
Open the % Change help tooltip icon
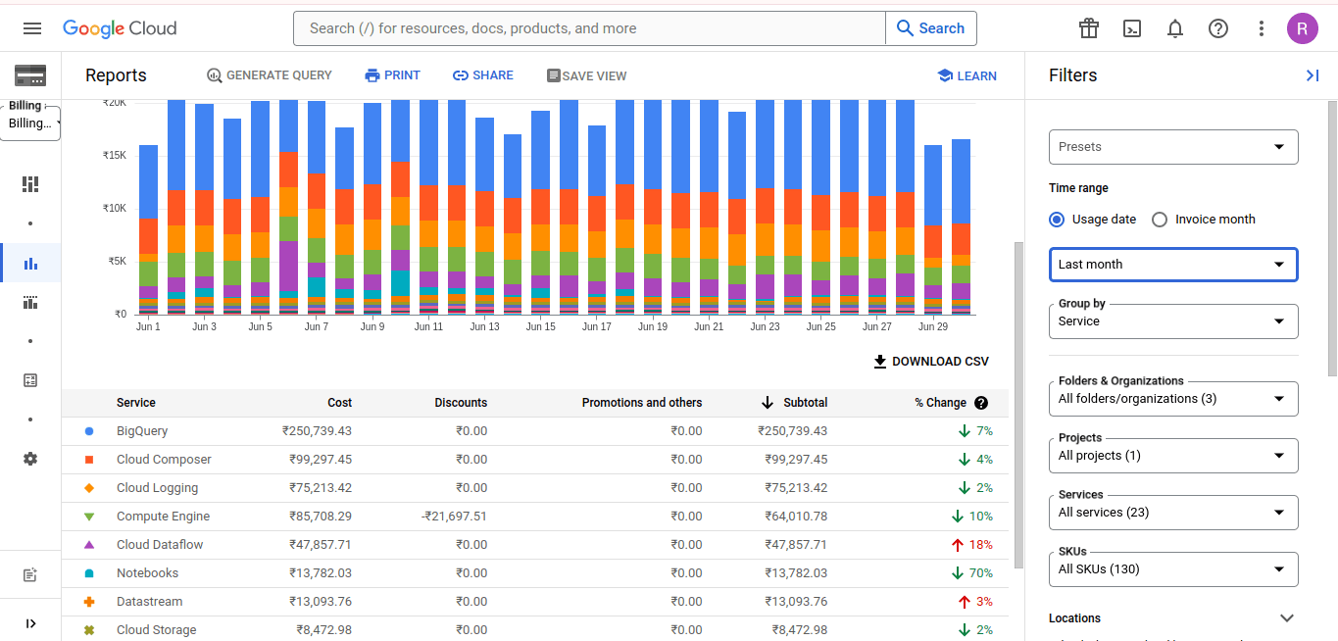point(981,403)
